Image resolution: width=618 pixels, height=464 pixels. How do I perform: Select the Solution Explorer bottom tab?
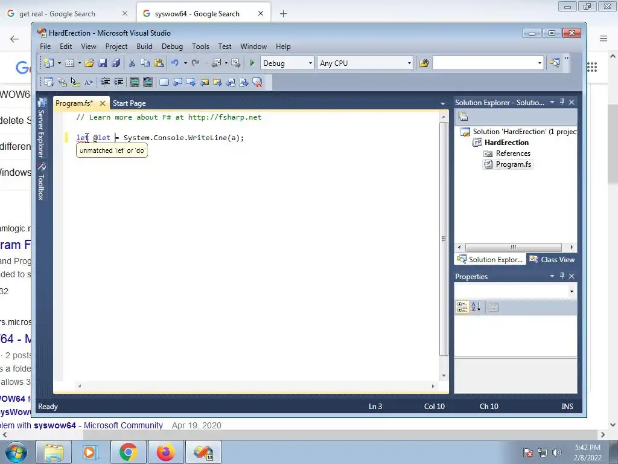coord(490,259)
